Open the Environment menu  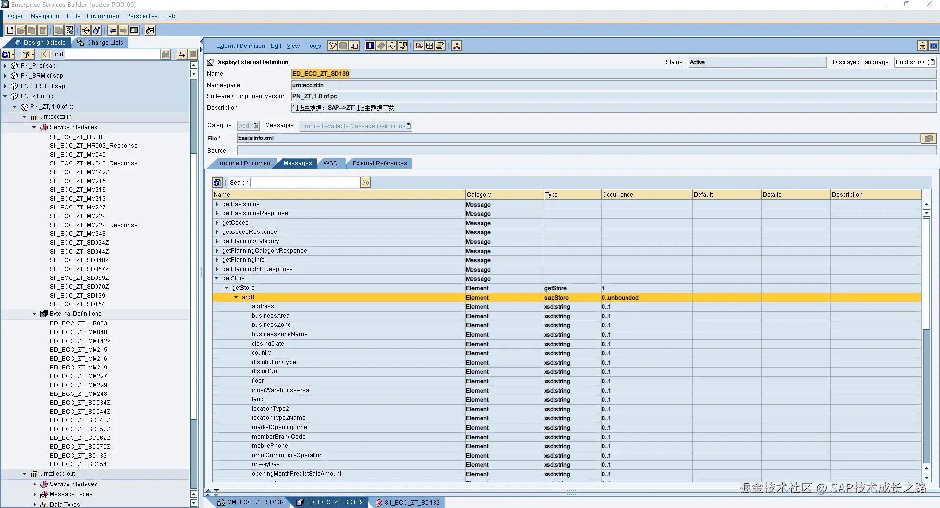(103, 16)
